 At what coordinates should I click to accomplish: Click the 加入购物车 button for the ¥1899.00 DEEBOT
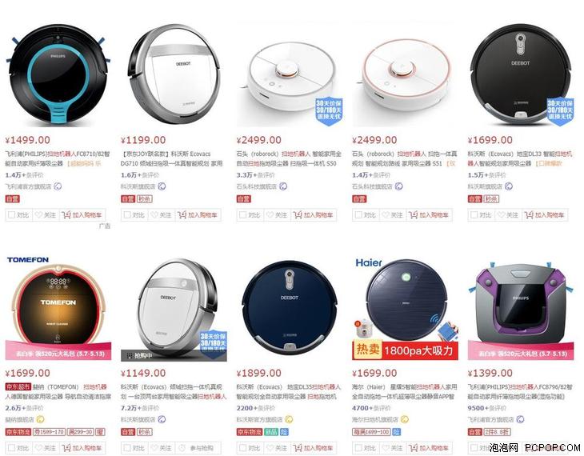pos(313,448)
